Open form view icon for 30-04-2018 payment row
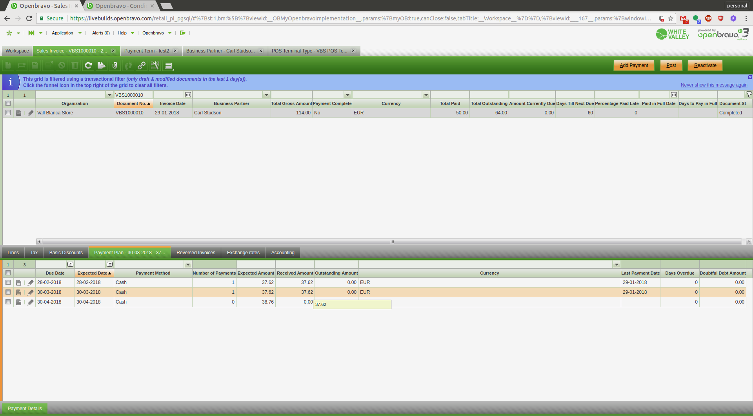This screenshot has width=753, height=416. point(18,302)
